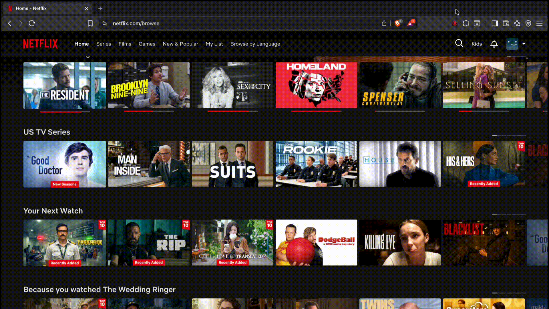Open The Rip thumbnail
Screen dimensions: 549x309
[x=149, y=243]
